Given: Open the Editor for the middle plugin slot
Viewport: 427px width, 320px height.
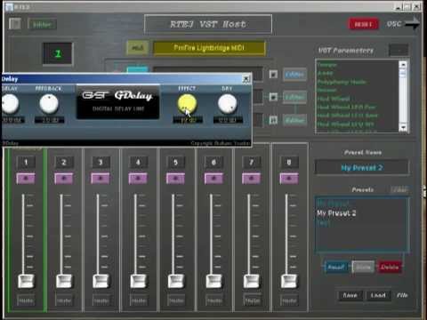Looking at the screenshot, I should point(294,97).
